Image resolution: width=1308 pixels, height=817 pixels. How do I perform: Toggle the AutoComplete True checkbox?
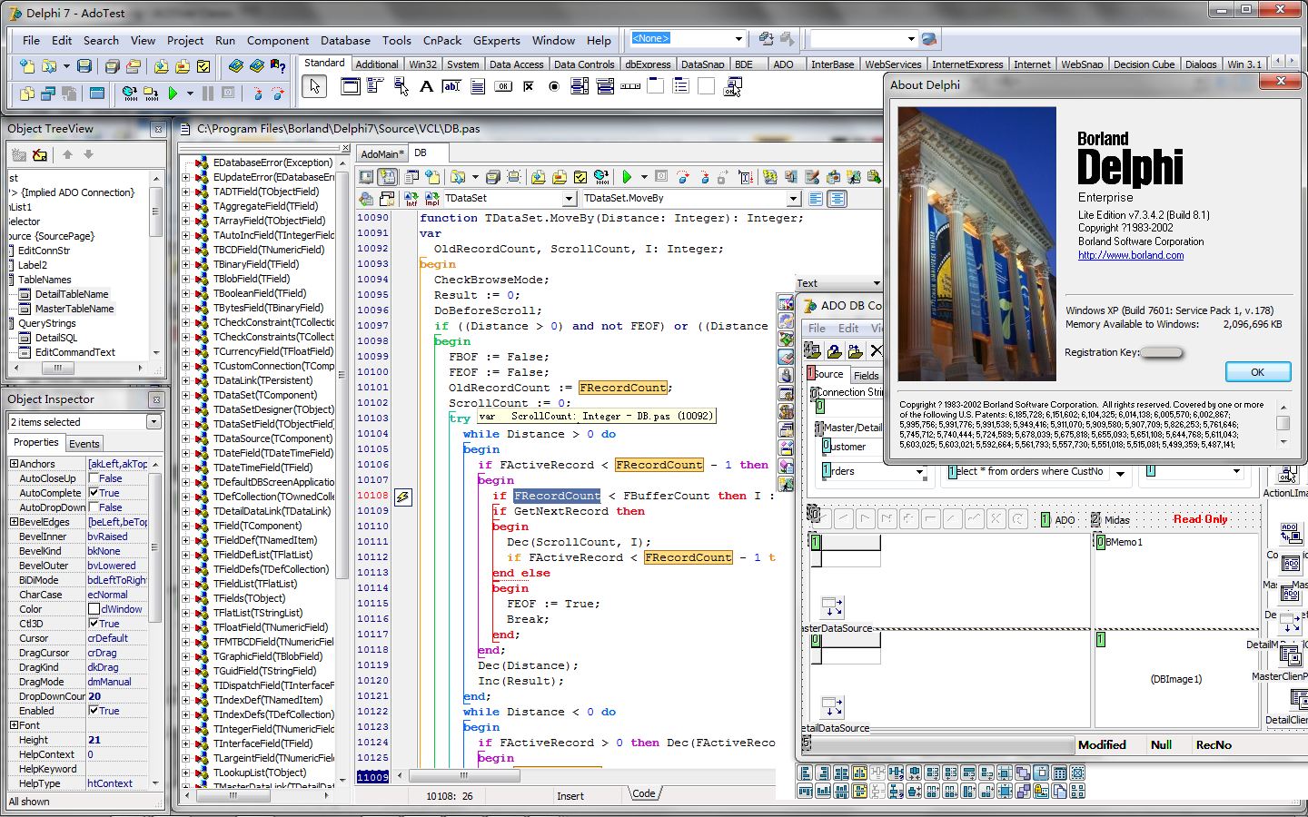(x=94, y=493)
